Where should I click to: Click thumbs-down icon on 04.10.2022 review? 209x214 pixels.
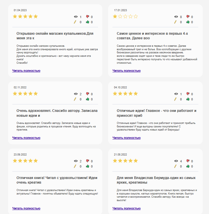(x=188, y=94)
